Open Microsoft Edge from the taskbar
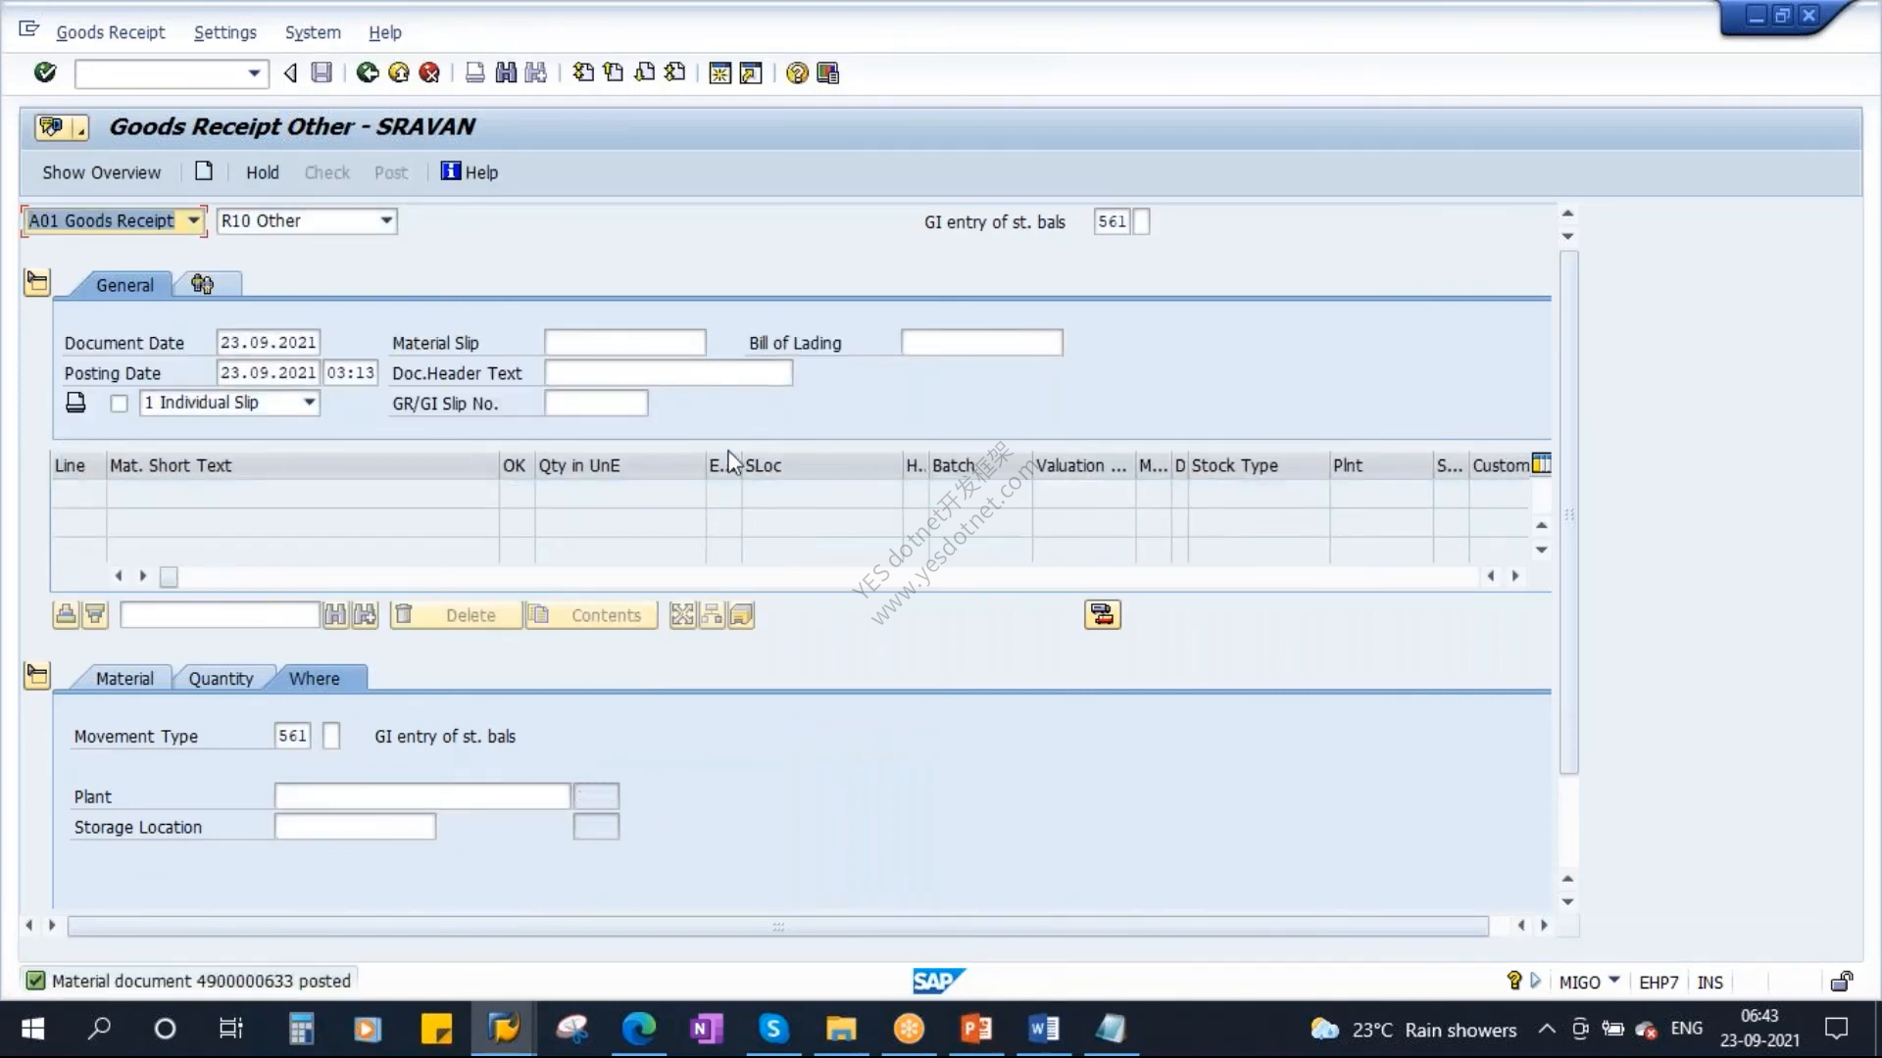The width and height of the screenshot is (1882, 1058). click(639, 1029)
